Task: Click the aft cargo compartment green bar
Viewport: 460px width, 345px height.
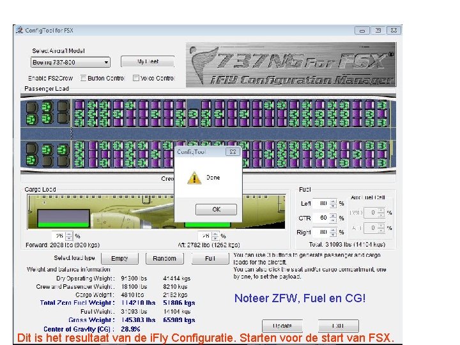Action: coord(208,225)
